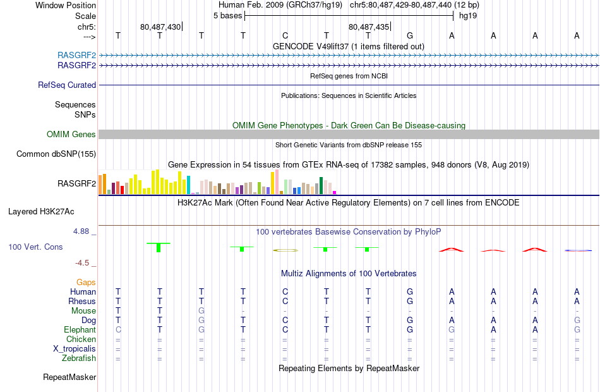This screenshot has width=600, height=392.
Task: Open the RefSeq genes from NCBI title
Action: [349, 76]
